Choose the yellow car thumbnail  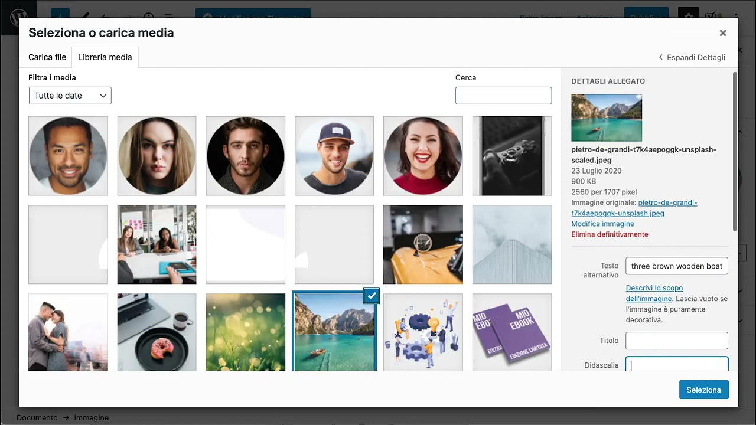click(x=423, y=244)
